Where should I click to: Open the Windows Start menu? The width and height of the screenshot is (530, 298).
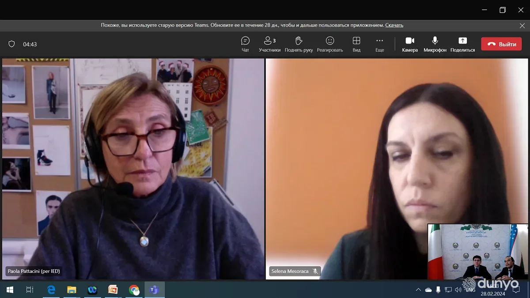10,290
